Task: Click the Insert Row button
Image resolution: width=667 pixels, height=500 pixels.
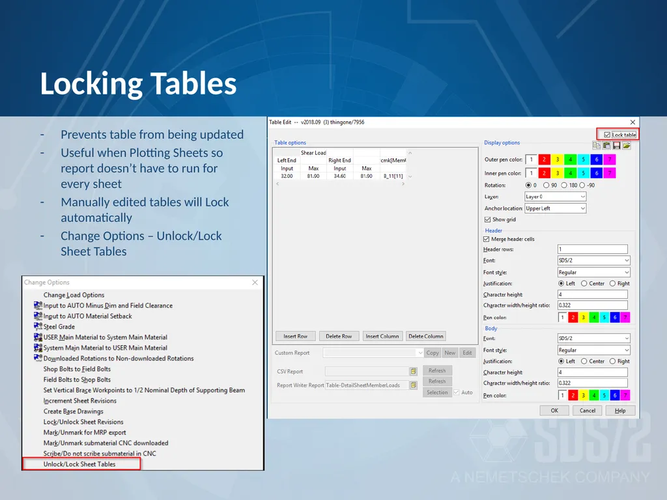Action: (296, 337)
